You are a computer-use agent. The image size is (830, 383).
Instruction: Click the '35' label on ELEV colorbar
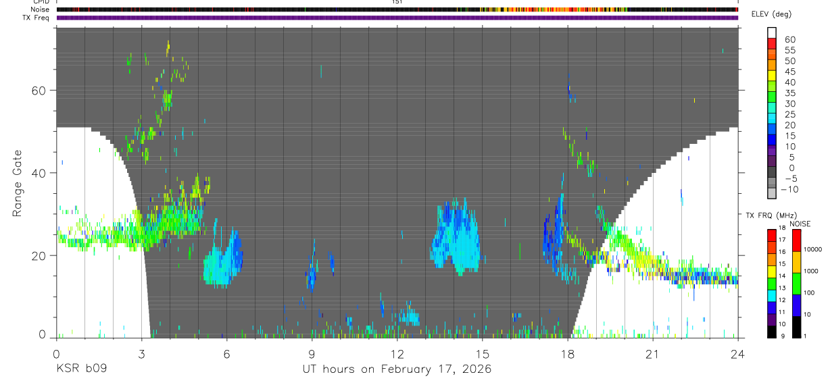tap(789, 93)
